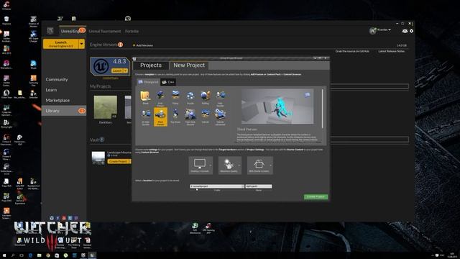Viewport: 460px width, 259px height.
Task: Click the yellow Launch Unreal Engine 4.8.3 button
Action: click(60, 44)
